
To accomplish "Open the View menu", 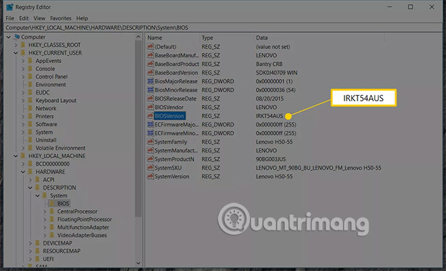I will click(x=39, y=18).
